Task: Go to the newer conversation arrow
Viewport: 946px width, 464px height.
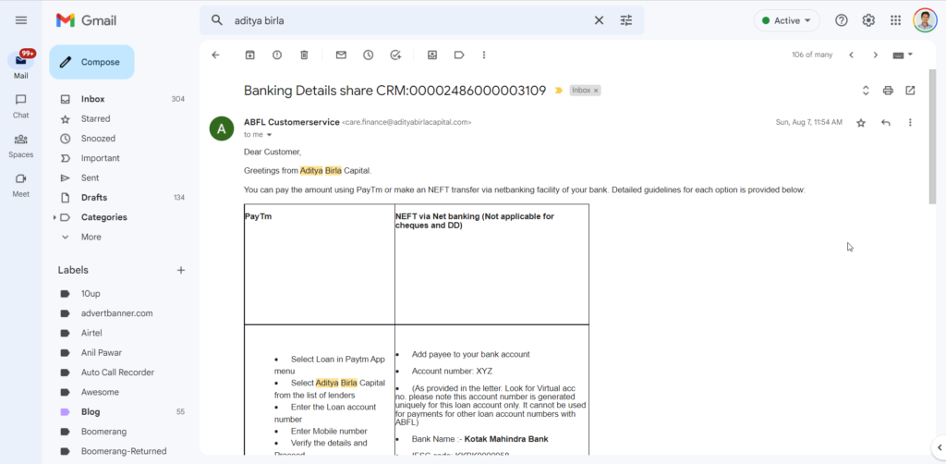Action: tap(851, 55)
